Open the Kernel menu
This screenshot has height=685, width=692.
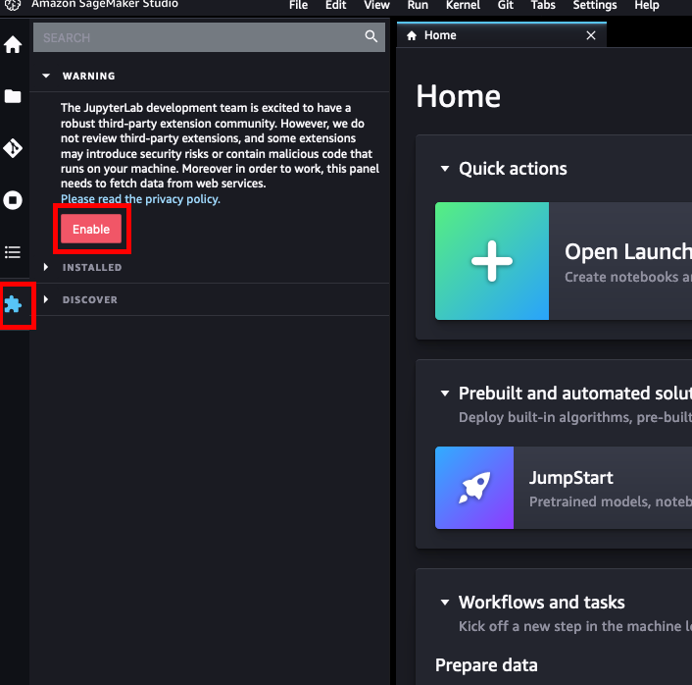click(x=463, y=5)
